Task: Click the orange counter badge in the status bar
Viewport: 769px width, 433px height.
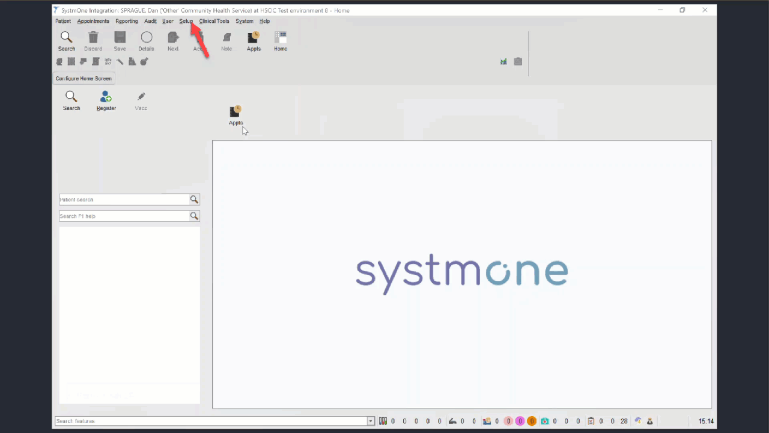Action: pos(532,421)
